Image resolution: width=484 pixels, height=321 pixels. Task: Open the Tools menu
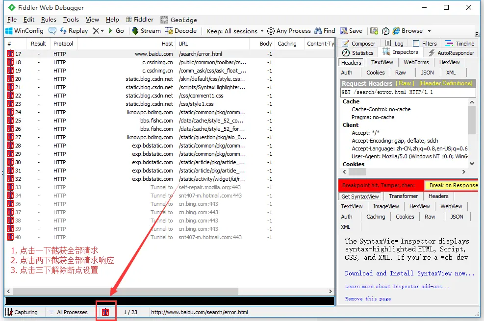71,20
